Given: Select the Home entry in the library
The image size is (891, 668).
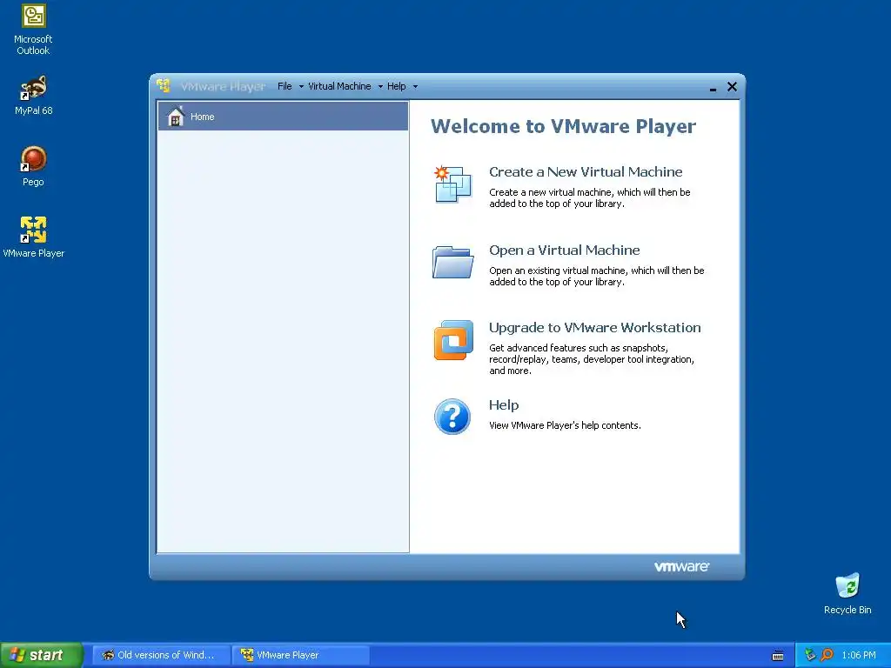Looking at the screenshot, I should click(283, 117).
